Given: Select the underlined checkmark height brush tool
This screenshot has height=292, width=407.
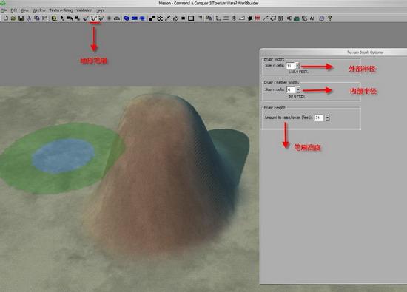Looking at the screenshot, I should [x=94, y=18].
